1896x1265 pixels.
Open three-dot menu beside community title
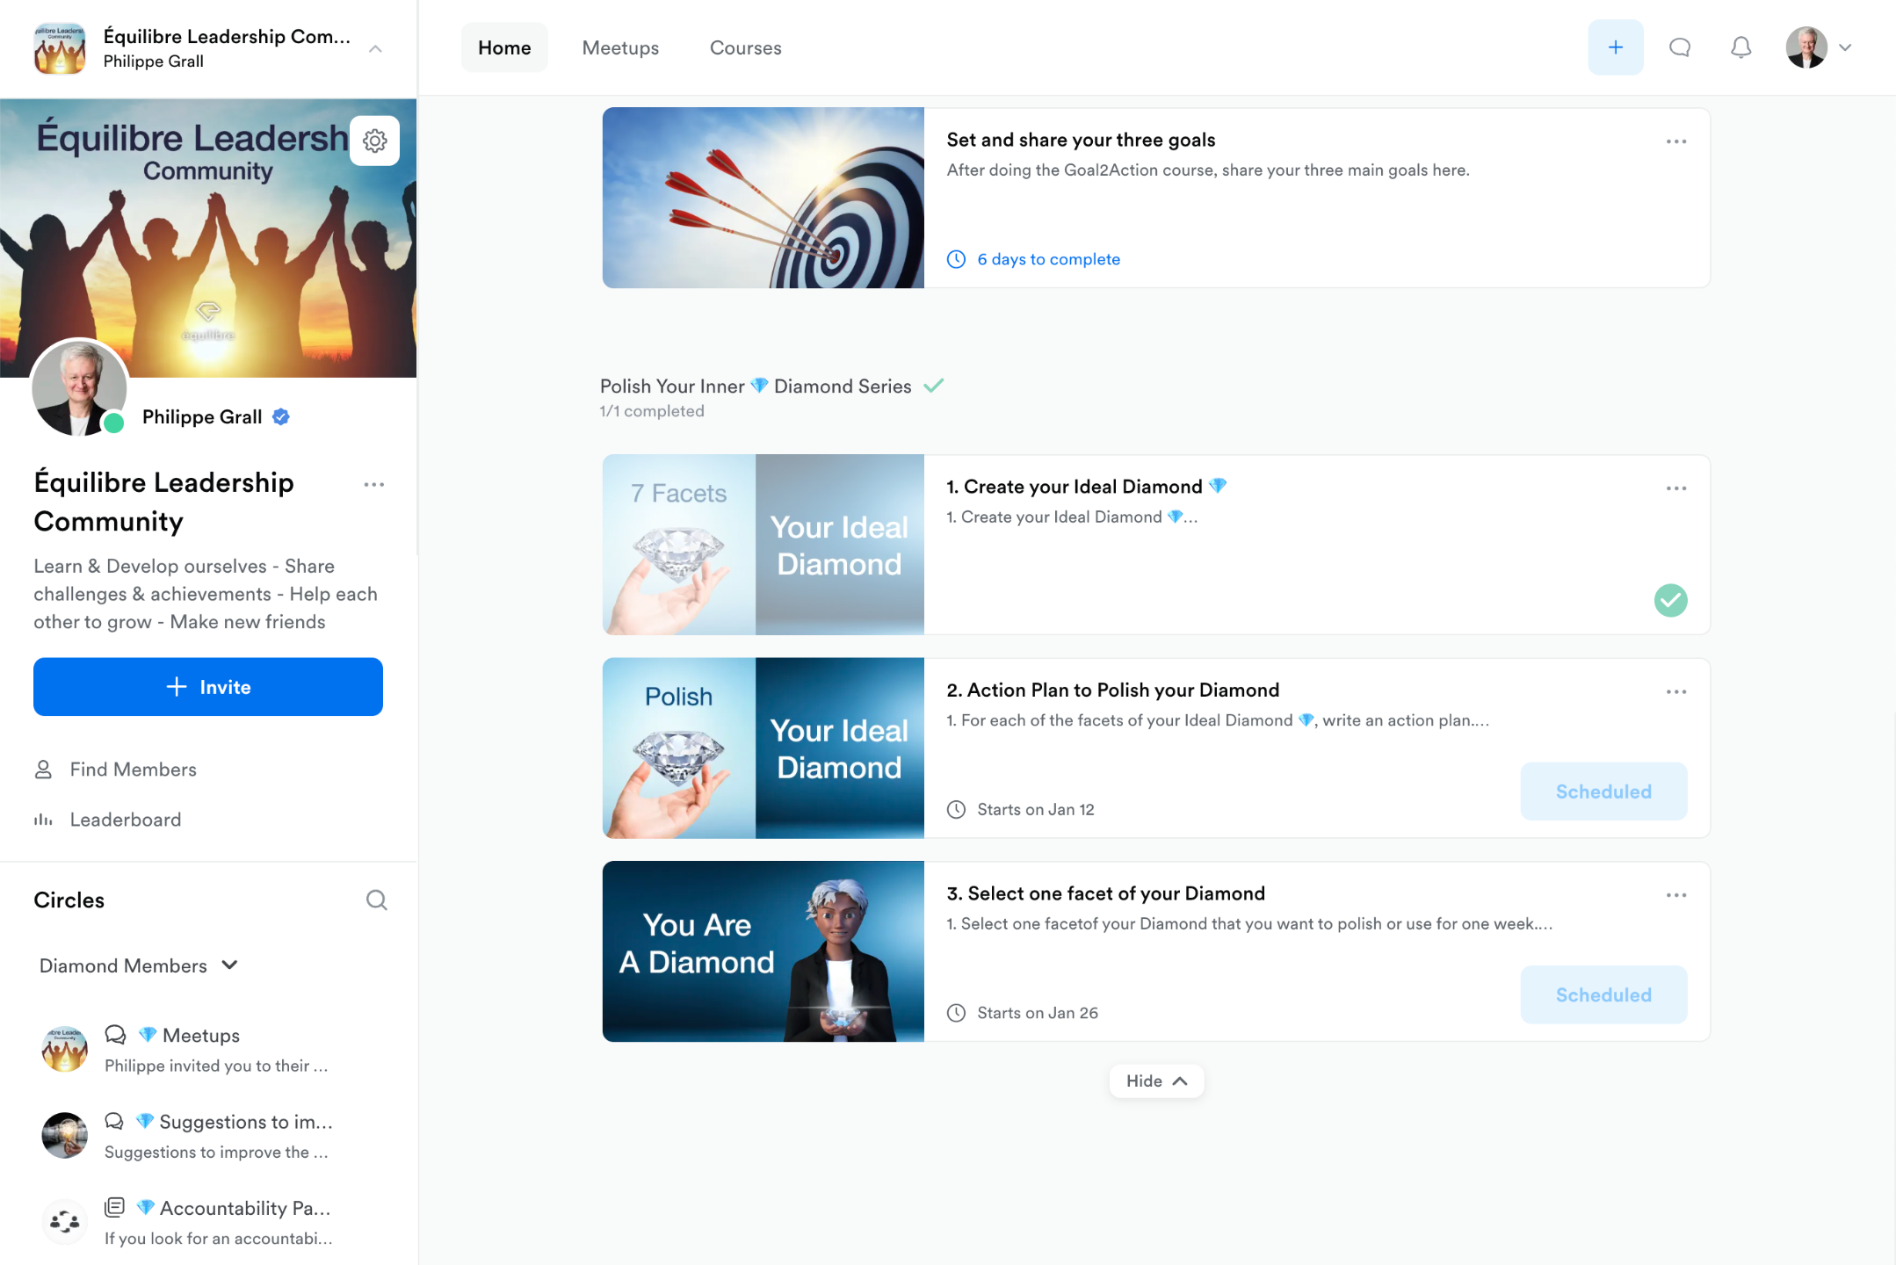(x=373, y=485)
